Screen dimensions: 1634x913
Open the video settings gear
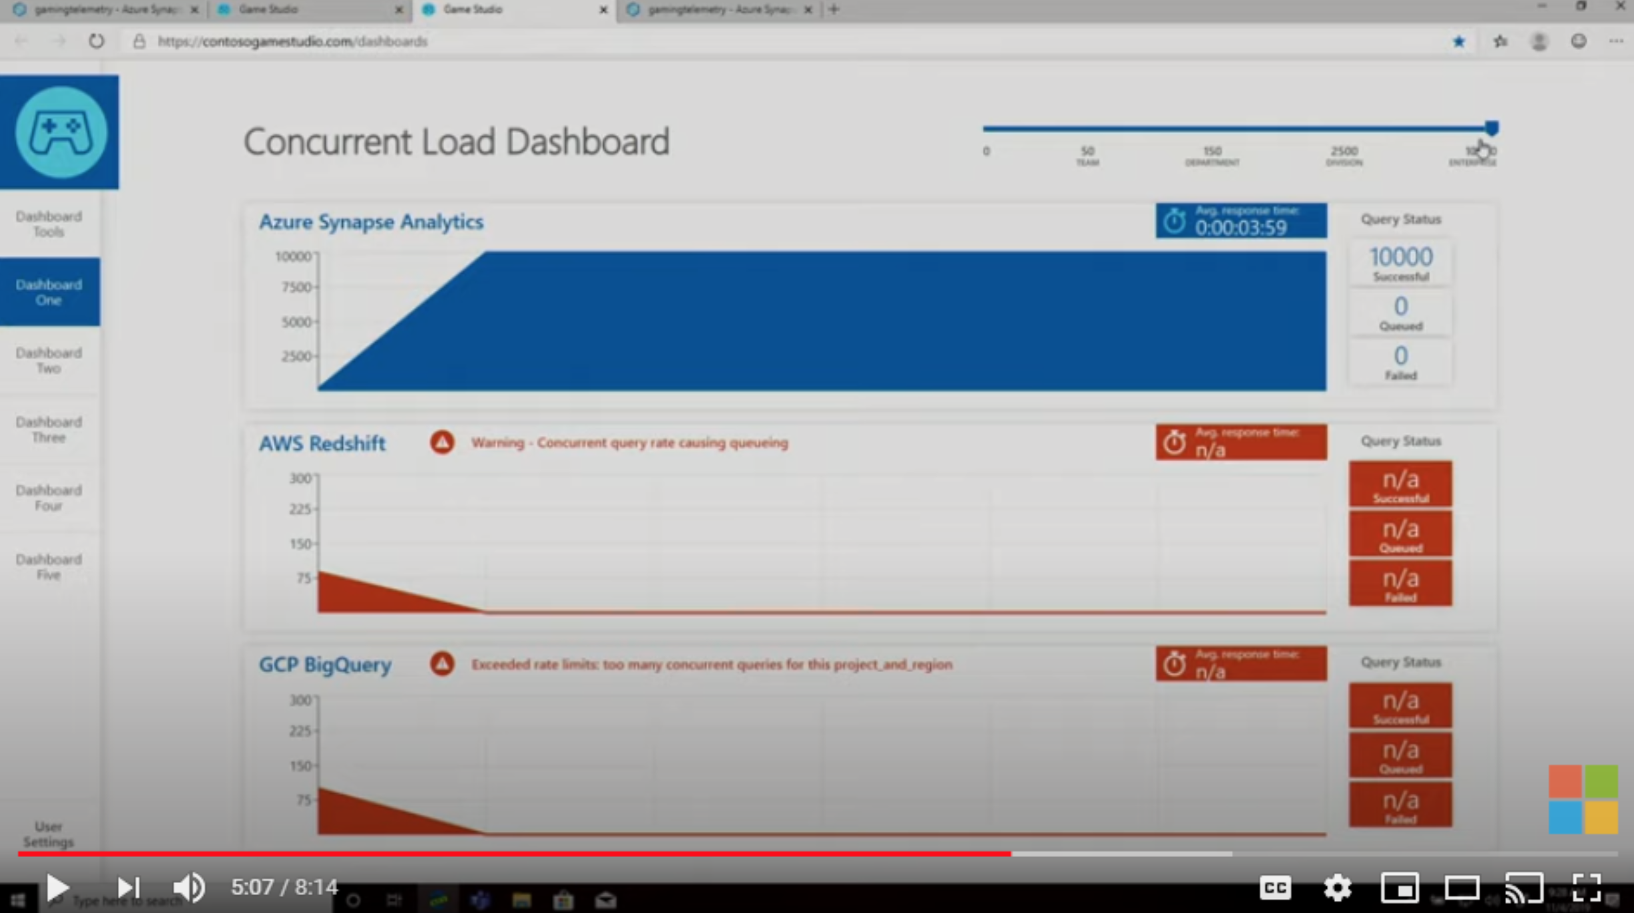[1337, 888]
